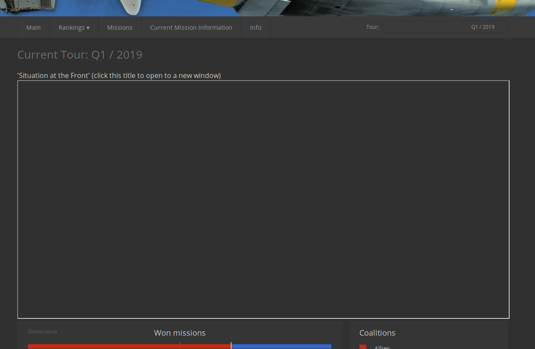Open the Info menu item
This screenshot has width=535, height=349.
click(256, 28)
